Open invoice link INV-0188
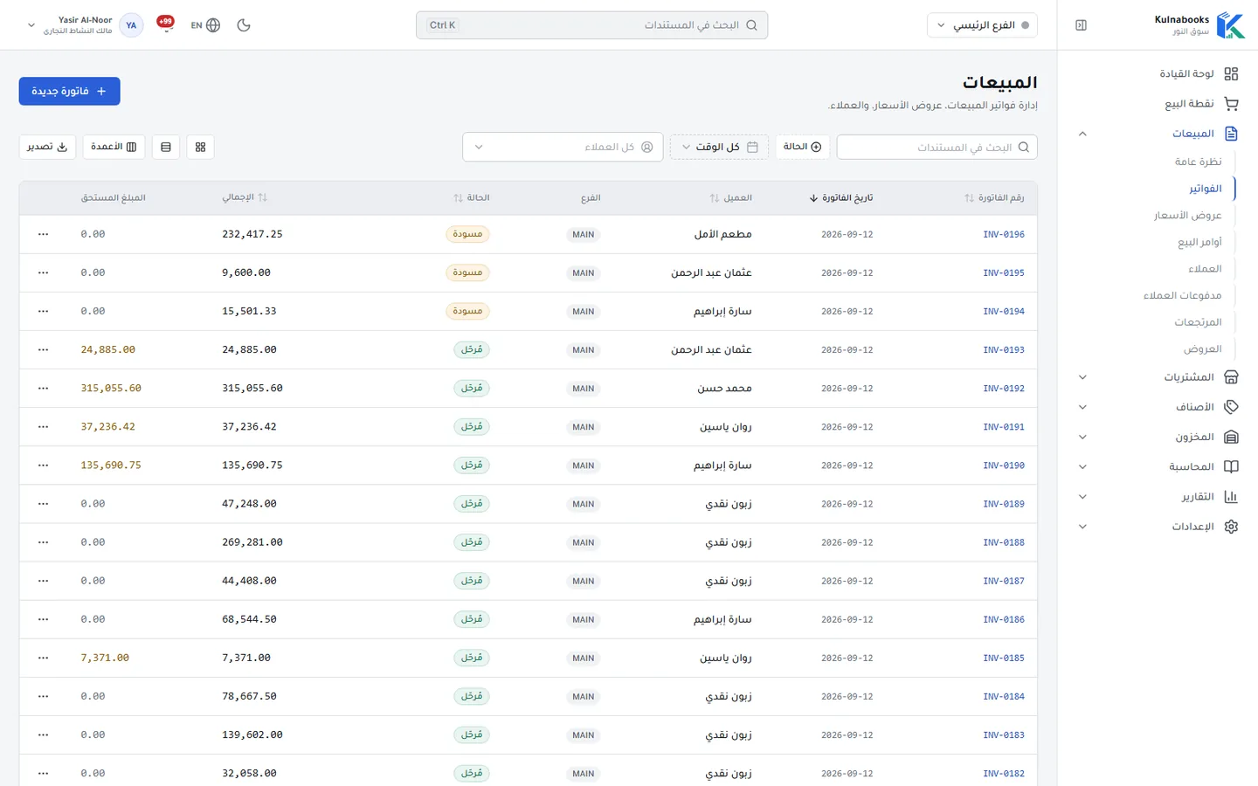The image size is (1258, 786). (x=1003, y=542)
